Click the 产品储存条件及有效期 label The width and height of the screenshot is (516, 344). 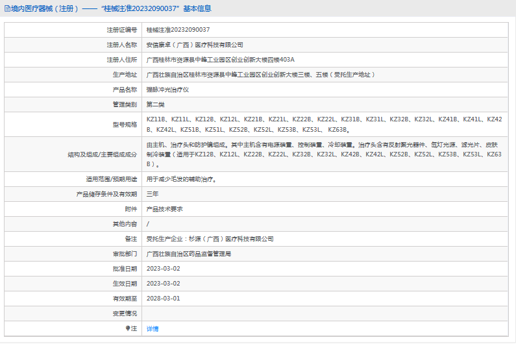(106, 194)
